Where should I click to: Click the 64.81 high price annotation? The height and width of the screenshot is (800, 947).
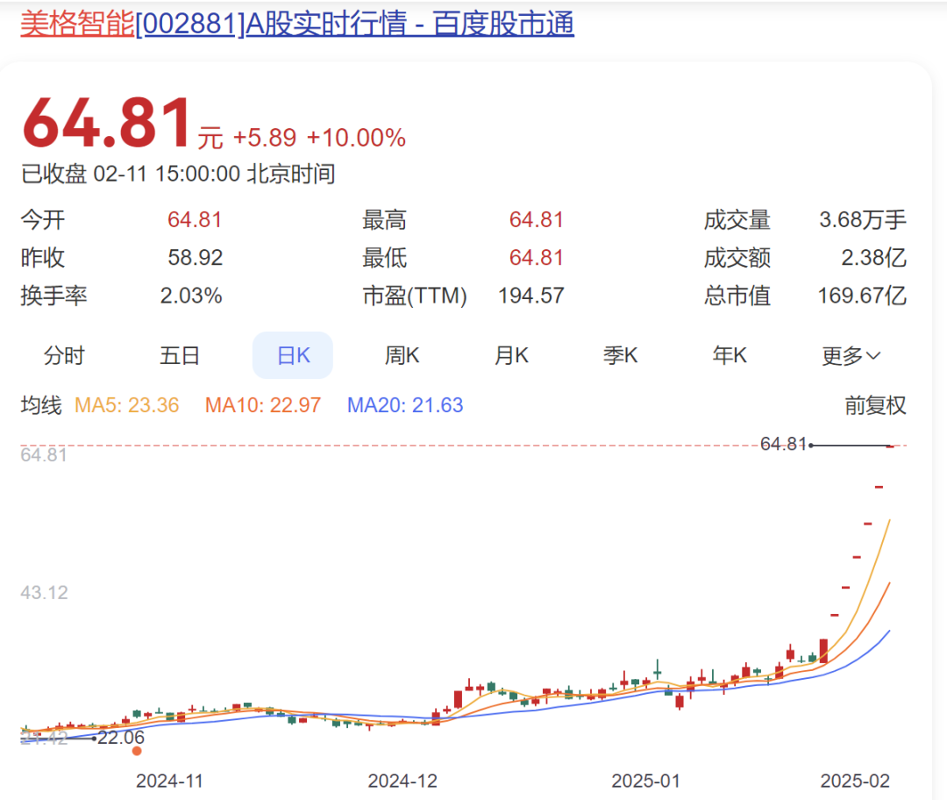coord(783,444)
